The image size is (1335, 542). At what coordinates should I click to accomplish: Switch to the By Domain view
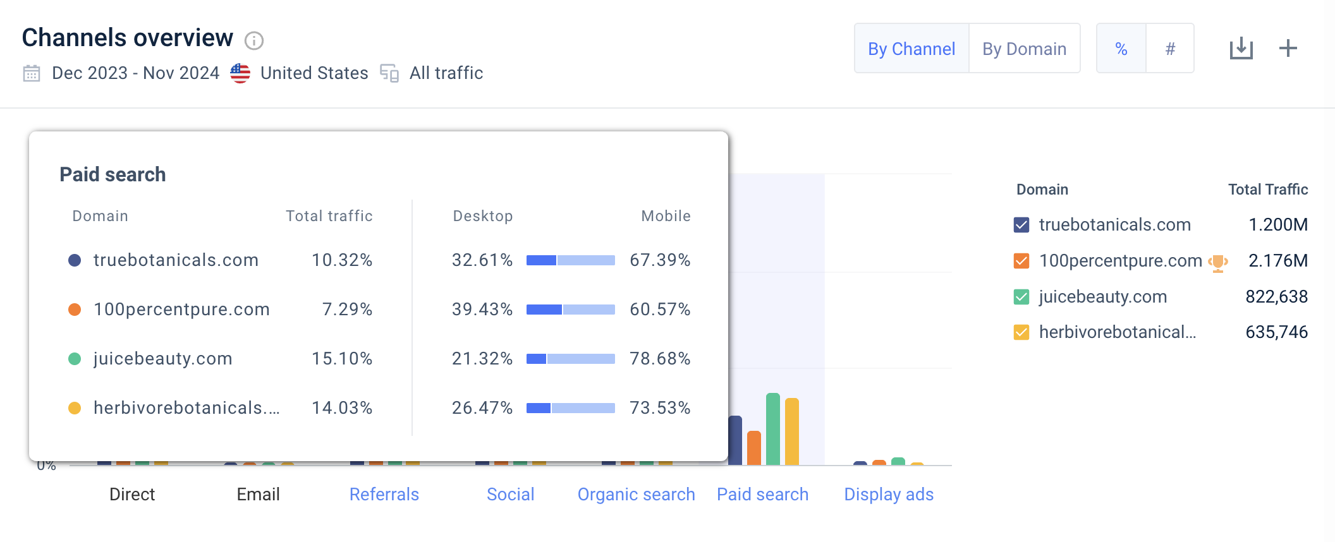pyautogui.click(x=1024, y=49)
